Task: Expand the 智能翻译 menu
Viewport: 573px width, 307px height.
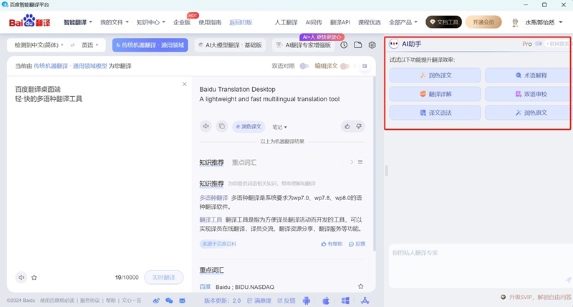Action: tap(78, 22)
